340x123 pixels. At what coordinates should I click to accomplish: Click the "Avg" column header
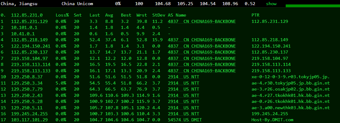click(109, 15)
